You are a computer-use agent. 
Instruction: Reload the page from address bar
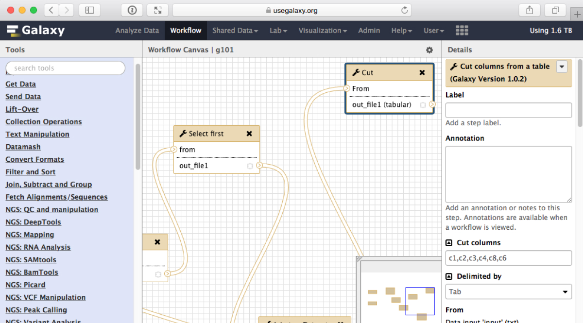404,10
